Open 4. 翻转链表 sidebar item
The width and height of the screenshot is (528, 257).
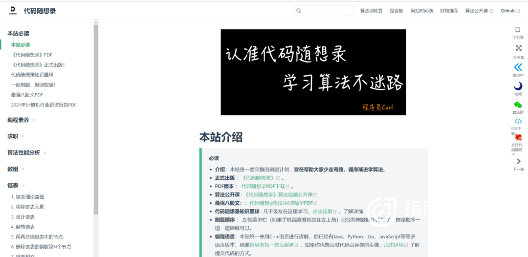(23, 227)
